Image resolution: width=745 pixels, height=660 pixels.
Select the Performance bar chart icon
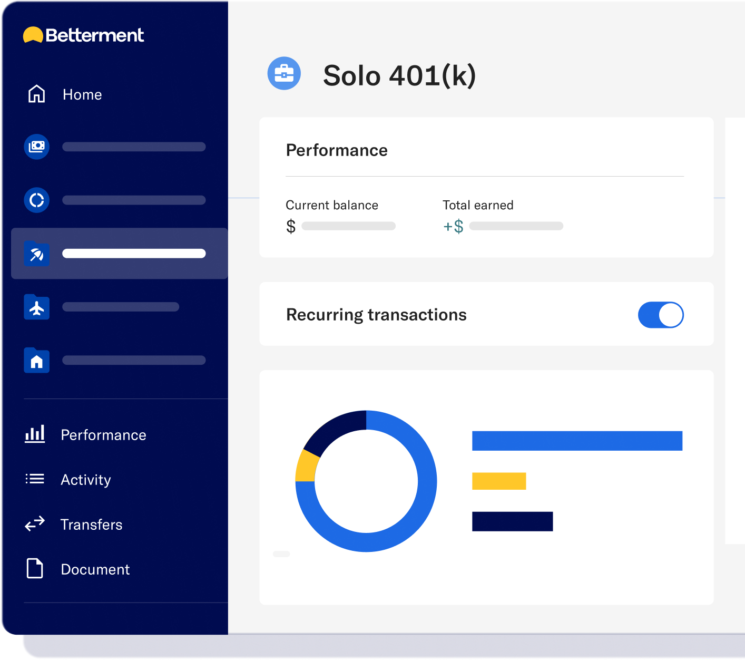coord(34,434)
